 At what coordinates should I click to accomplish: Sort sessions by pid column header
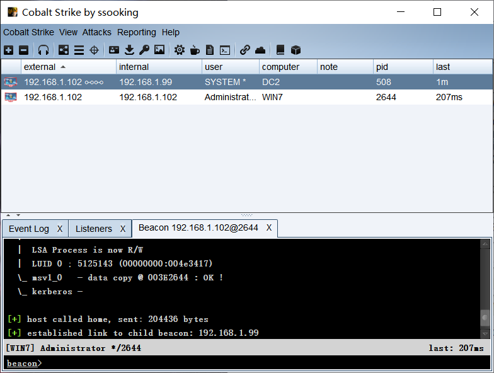(x=403, y=67)
